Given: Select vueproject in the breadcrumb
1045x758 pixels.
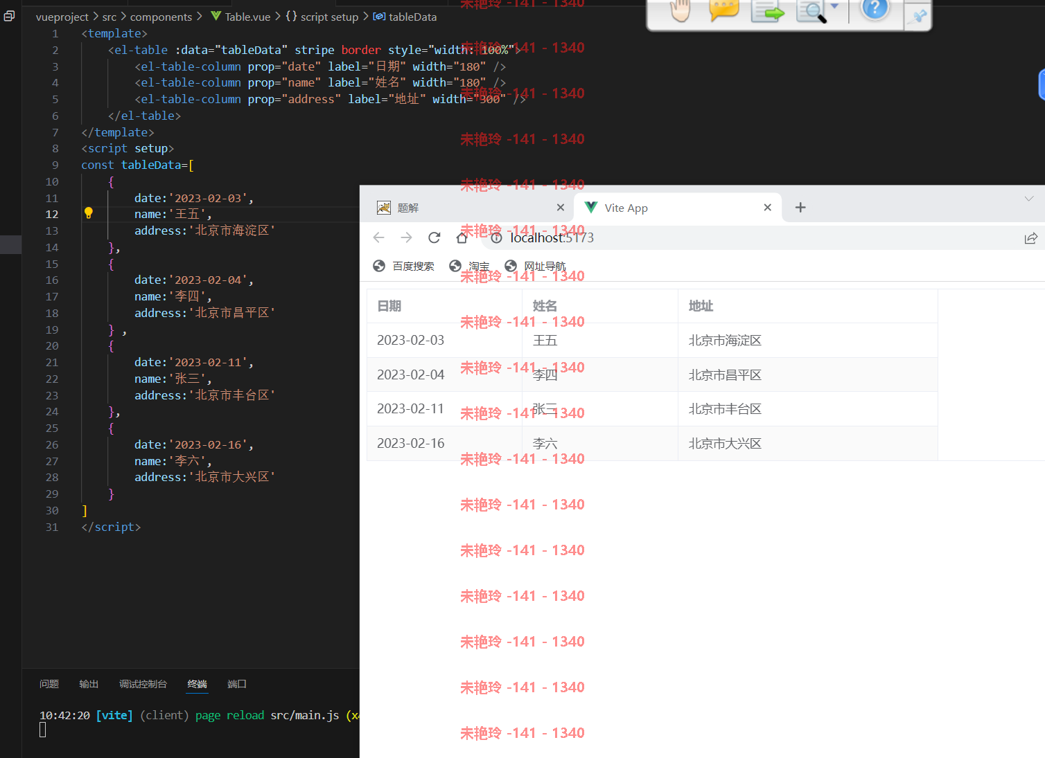Looking at the screenshot, I should tap(62, 17).
